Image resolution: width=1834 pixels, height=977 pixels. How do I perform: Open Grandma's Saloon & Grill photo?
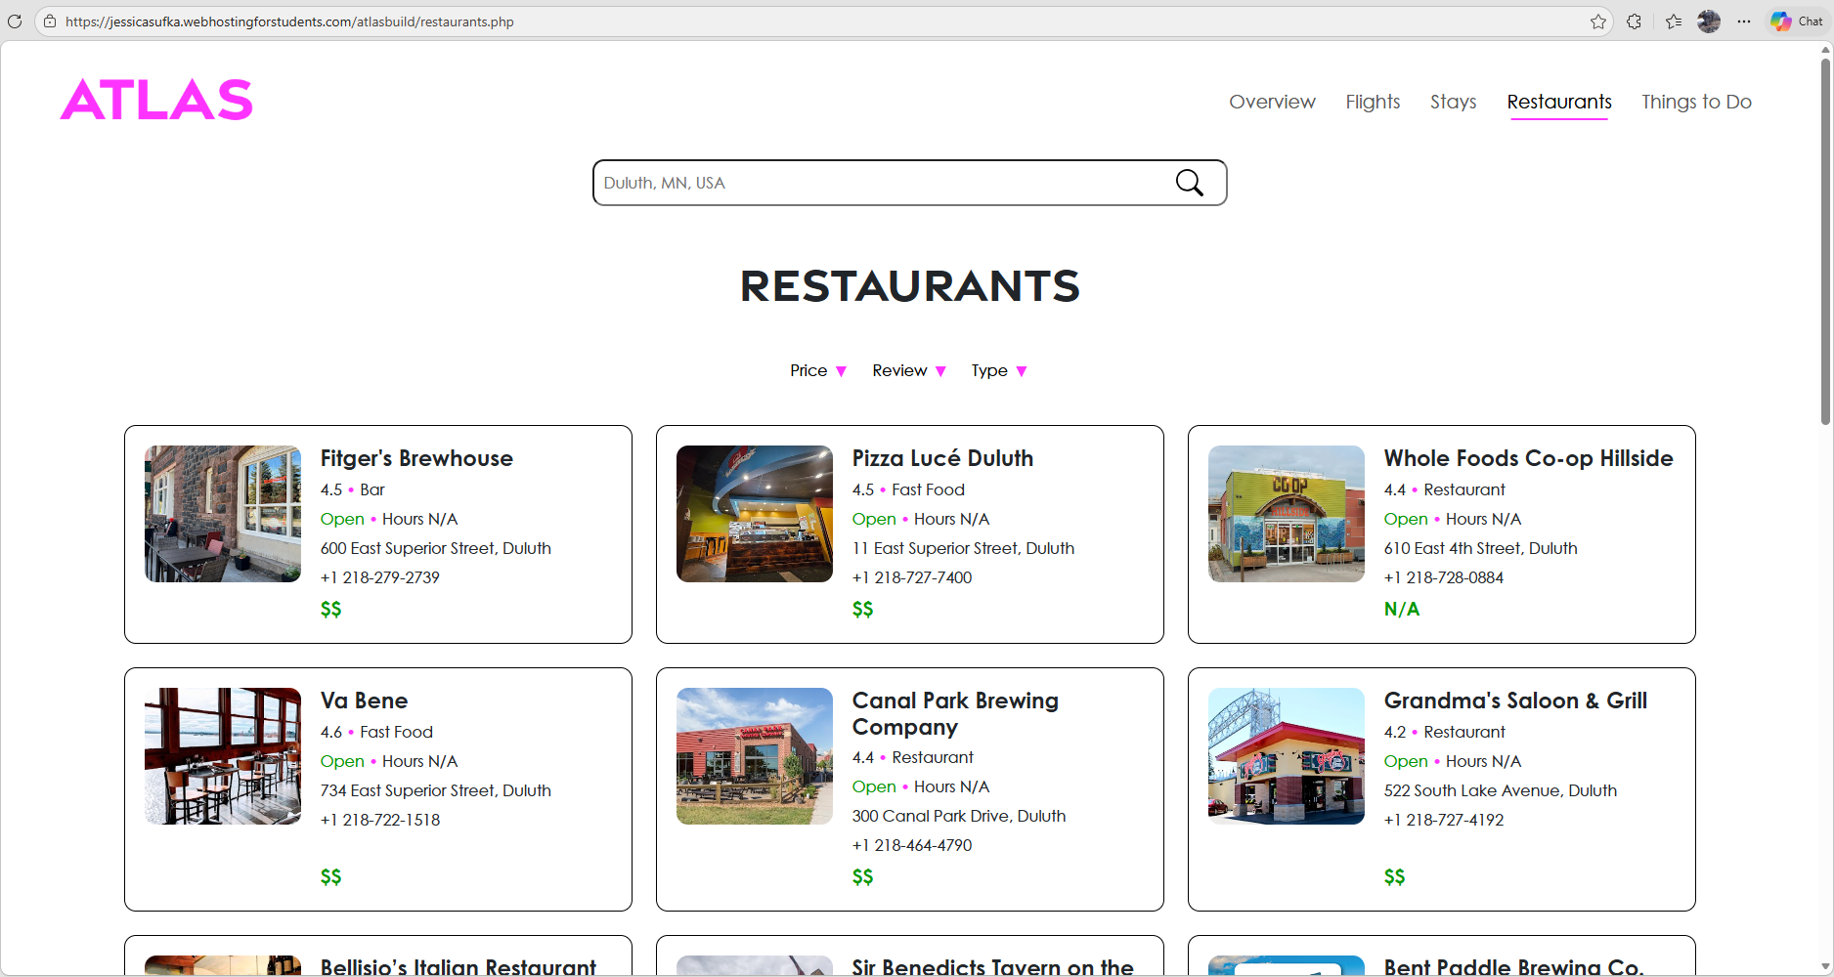tap(1287, 756)
